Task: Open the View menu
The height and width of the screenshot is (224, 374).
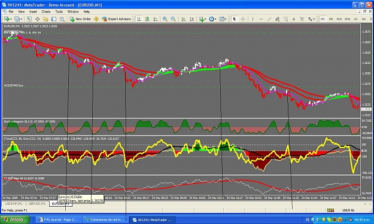Action: click(x=21, y=12)
